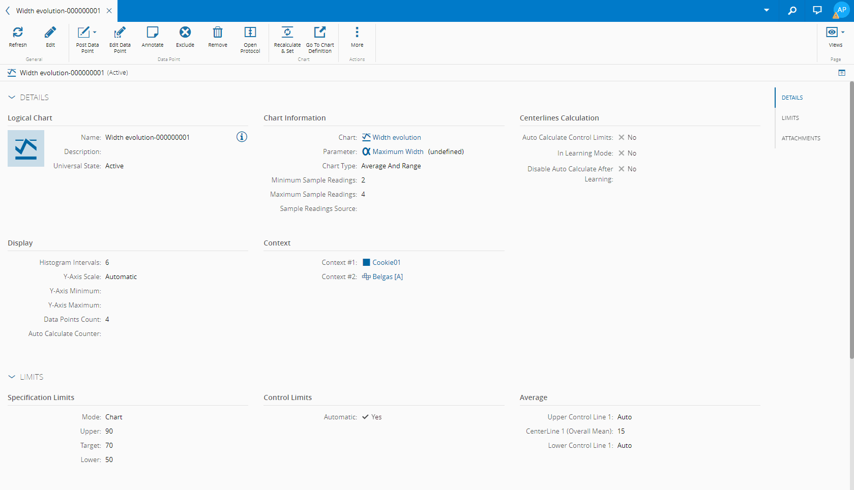The image size is (854, 490).
Task: Exclude the selected data point
Action: [185, 33]
